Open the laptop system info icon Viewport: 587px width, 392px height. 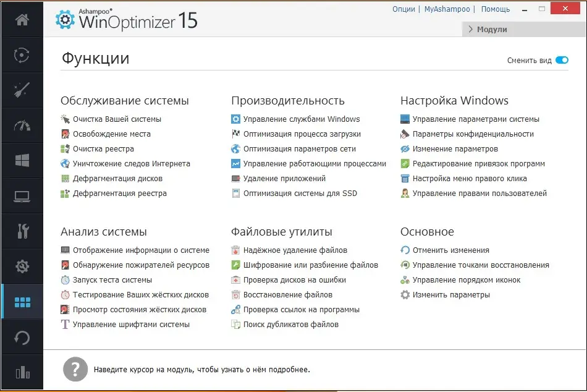point(22,195)
